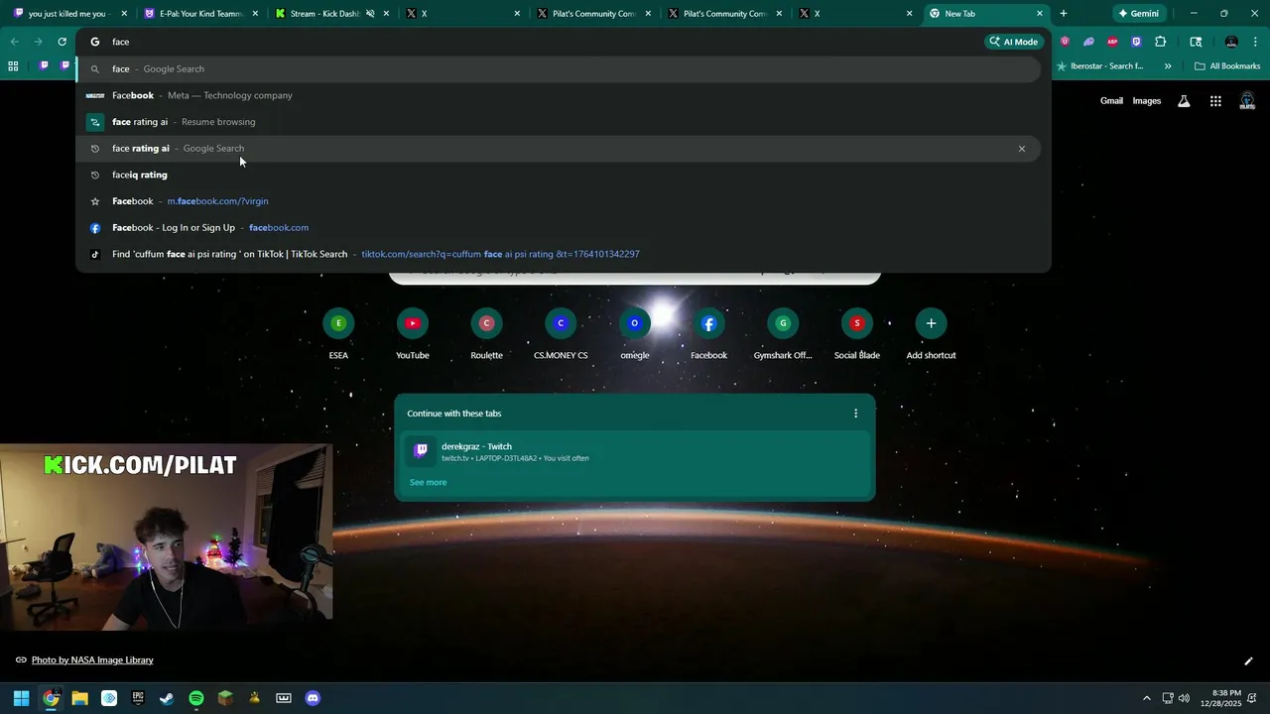Switch to E-Pal: Your Kind Teammate tab
Screen dimensions: 1270x714
point(198,14)
